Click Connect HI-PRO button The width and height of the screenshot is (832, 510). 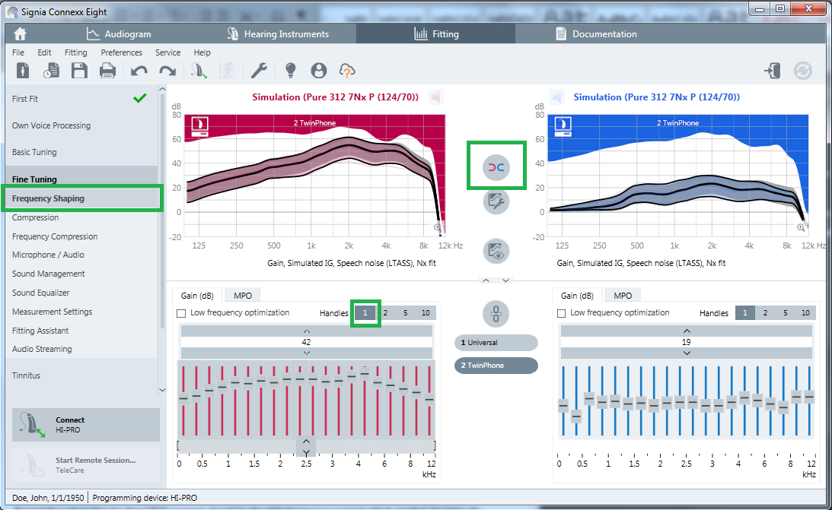86,425
